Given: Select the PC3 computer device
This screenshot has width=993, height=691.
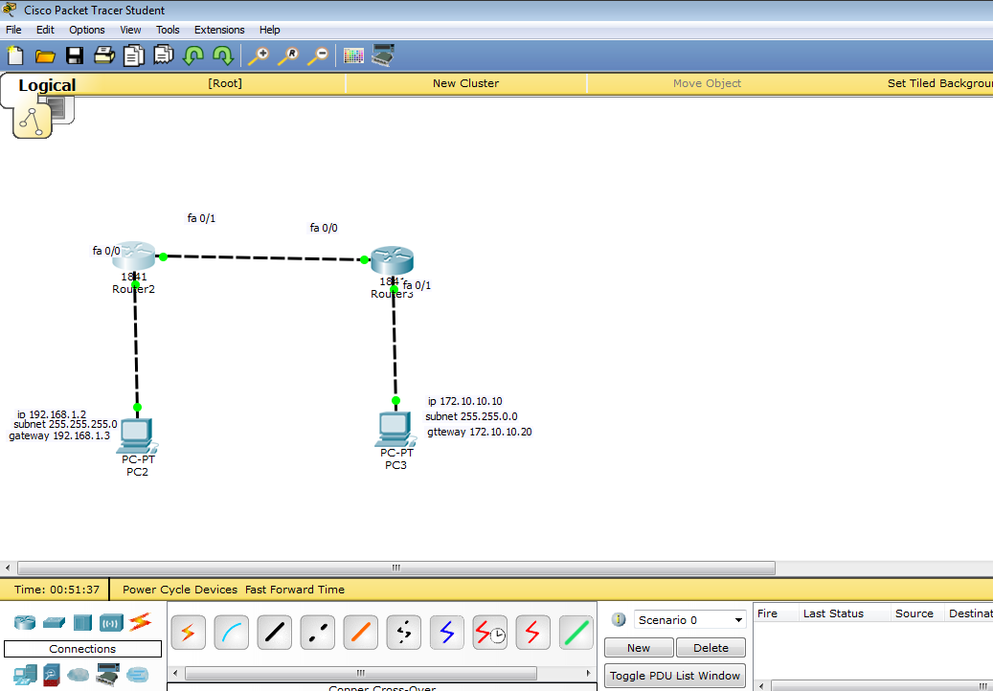Looking at the screenshot, I should click(x=394, y=430).
